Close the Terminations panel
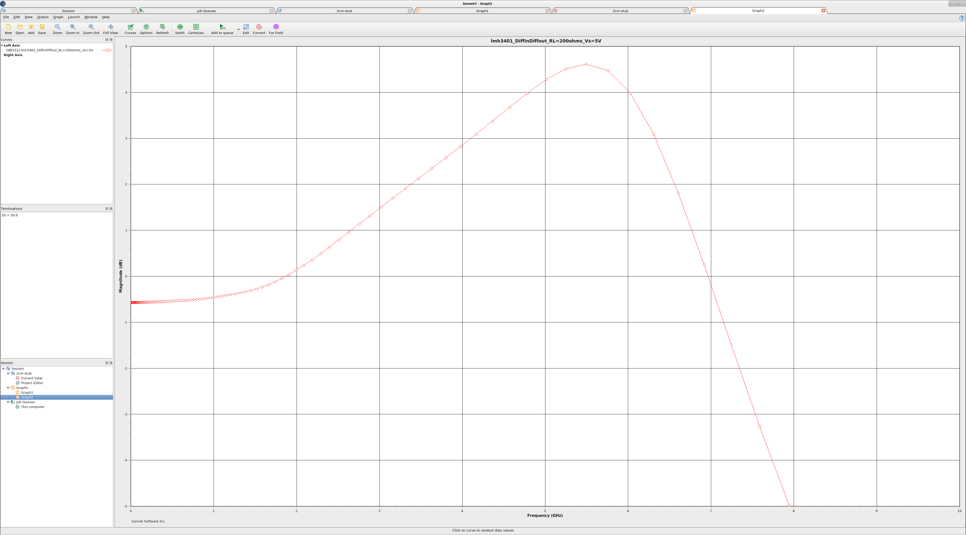 pos(111,209)
